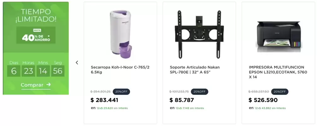The height and width of the screenshot is (126, 317).
Task: Click the $ 526.590 price
Action: click(x=263, y=100)
